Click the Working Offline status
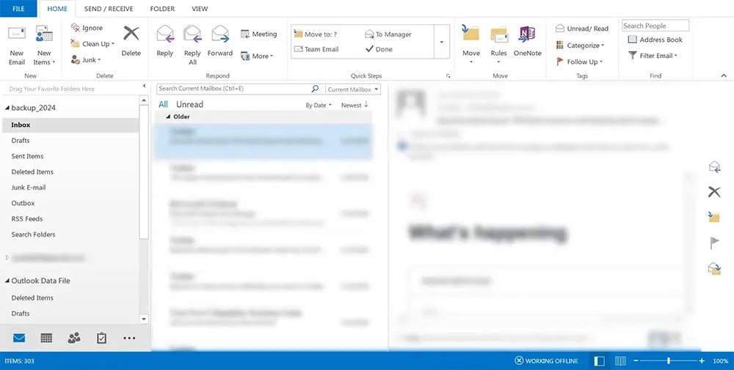The height and width of the screenshot is (370, 734). pyautogui.click(x=546, y=360)
